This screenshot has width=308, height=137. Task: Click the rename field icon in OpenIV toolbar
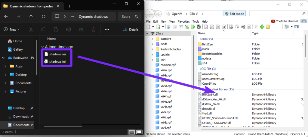(243, 26)
